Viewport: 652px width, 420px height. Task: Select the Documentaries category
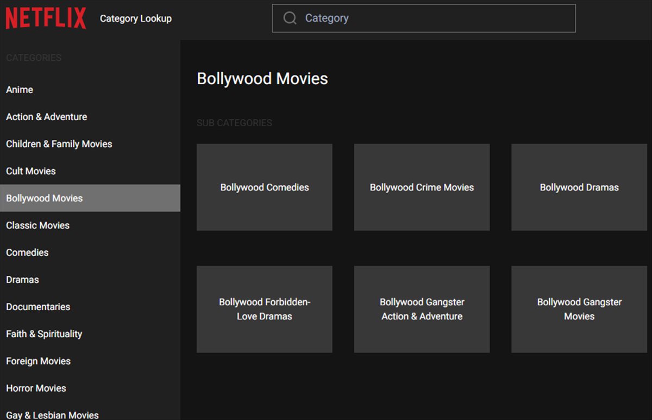pos(37,307)
